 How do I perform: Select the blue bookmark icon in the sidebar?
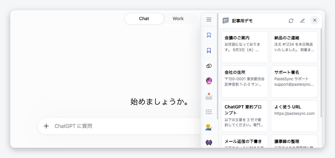click(209, 35)
